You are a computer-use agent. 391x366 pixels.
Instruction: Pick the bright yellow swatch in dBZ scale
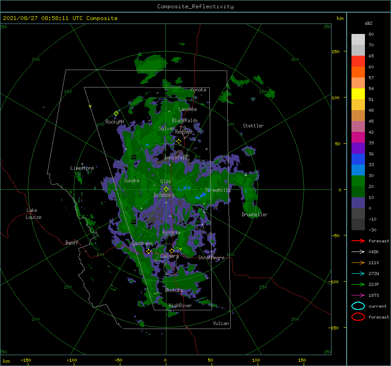(x=358, y=94)
